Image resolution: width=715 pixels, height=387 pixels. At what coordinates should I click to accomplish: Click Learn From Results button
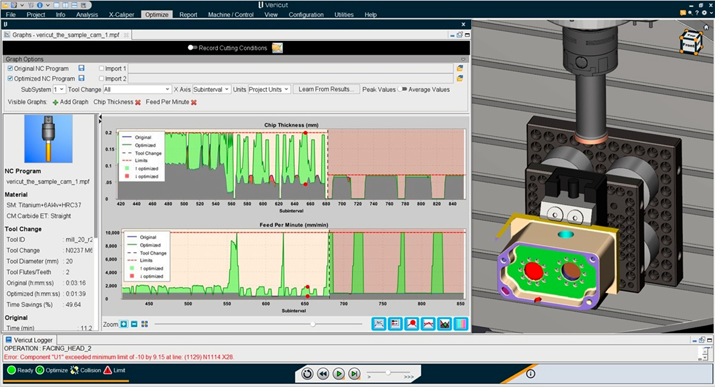pos(327,89)
